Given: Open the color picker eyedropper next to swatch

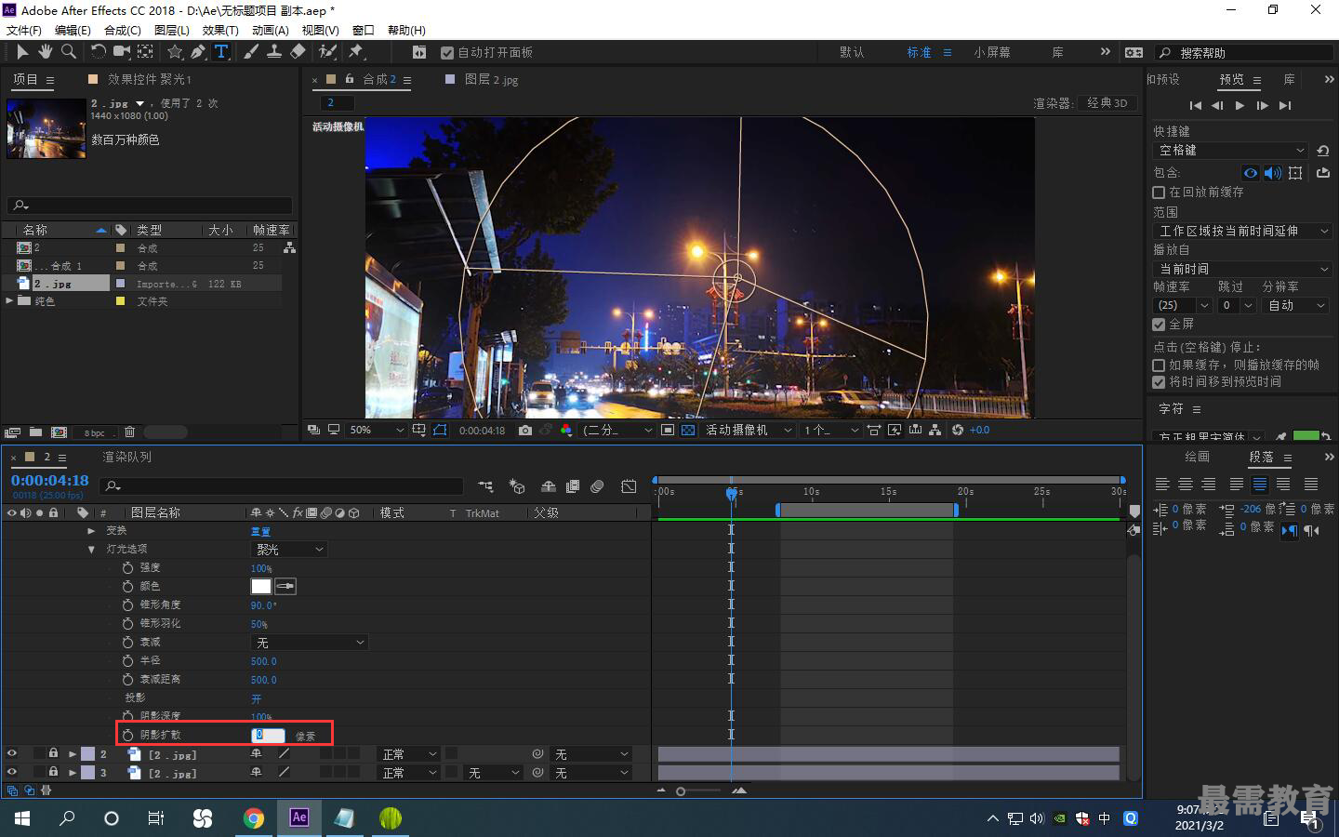Looking at the screenshot, I should point(285,586).
